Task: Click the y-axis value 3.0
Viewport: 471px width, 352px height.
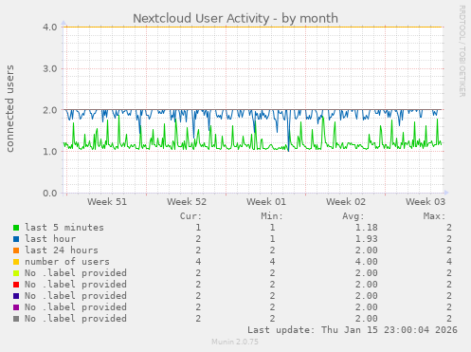Action: click(x=50, y=68)
